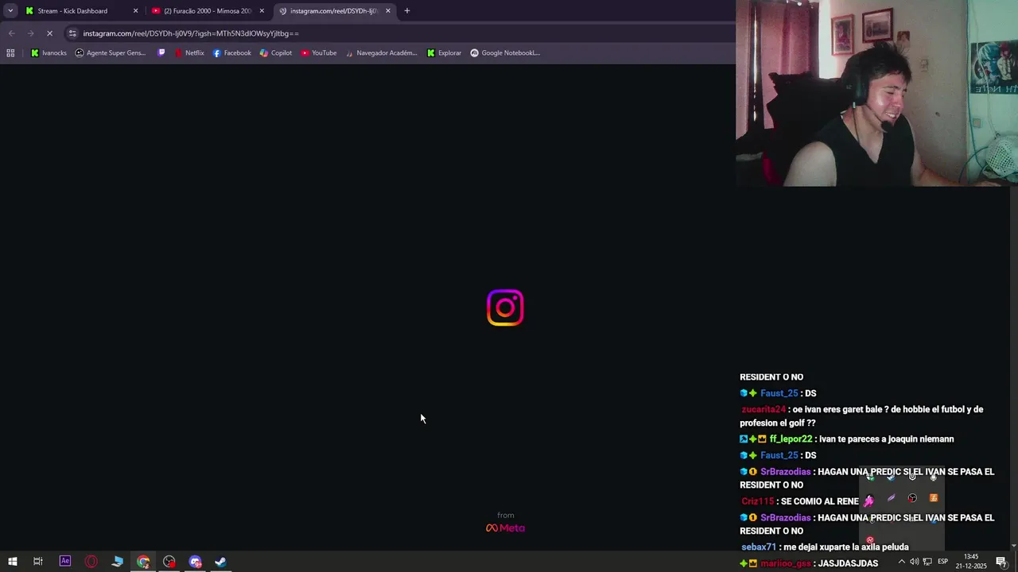Open the Copilot bookmark
1018x572 pixels.
(276, 53)
